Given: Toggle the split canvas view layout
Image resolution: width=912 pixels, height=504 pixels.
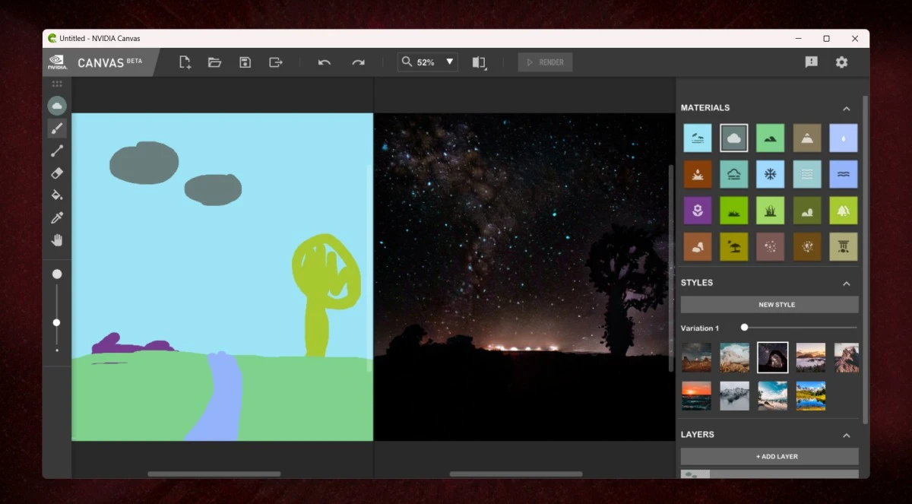Looking at the screenshot, I should click(x=479, y=62).
